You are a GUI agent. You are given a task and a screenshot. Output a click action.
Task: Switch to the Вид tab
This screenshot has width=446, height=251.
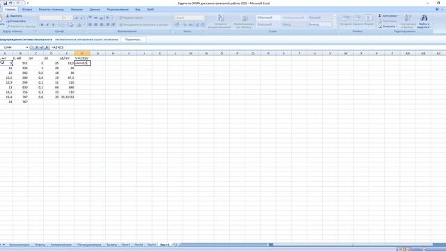coord(138,9)
